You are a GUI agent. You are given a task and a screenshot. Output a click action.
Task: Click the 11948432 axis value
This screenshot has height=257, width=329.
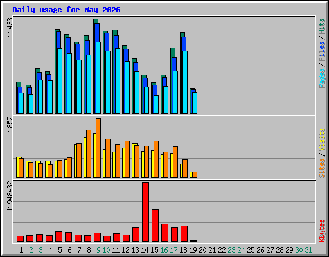(10, 196)
